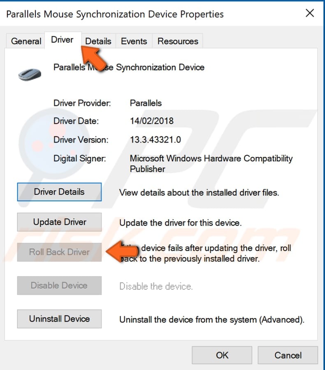Screen dimensions: 325x370
Task: Click 'Disable the device.' description
Action: 156,286
